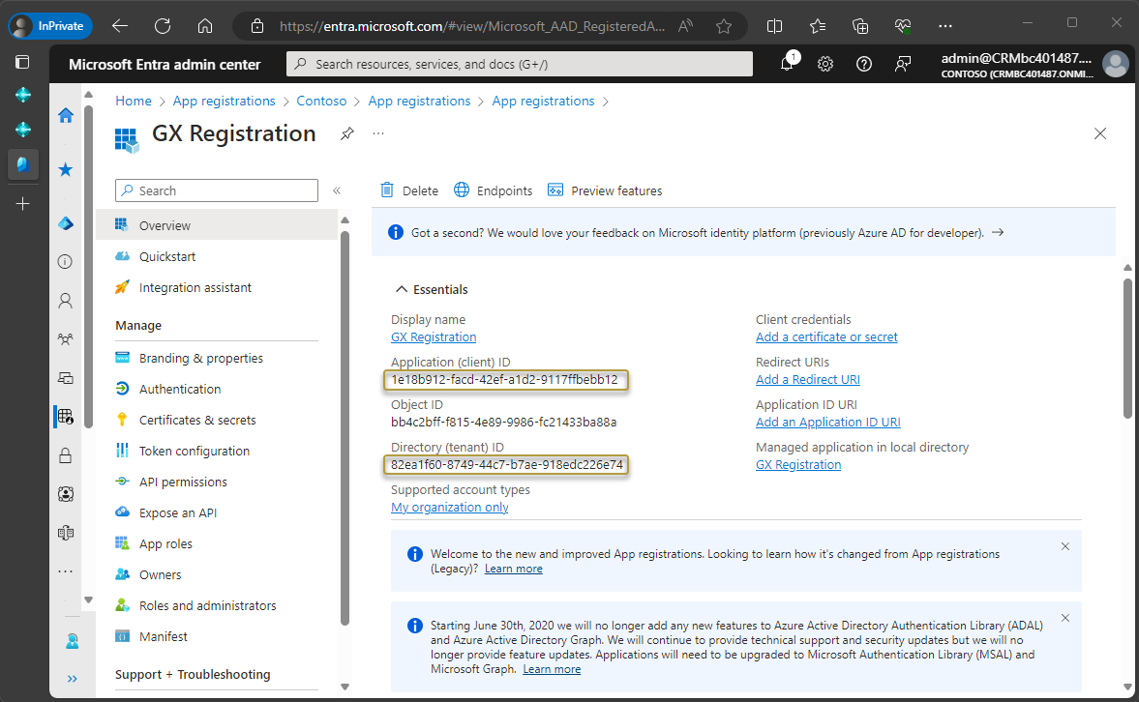Open Certificates & secrets menu item
Image resolution: width=1139 pixels, height=702 pixels.
coord(197,420)
